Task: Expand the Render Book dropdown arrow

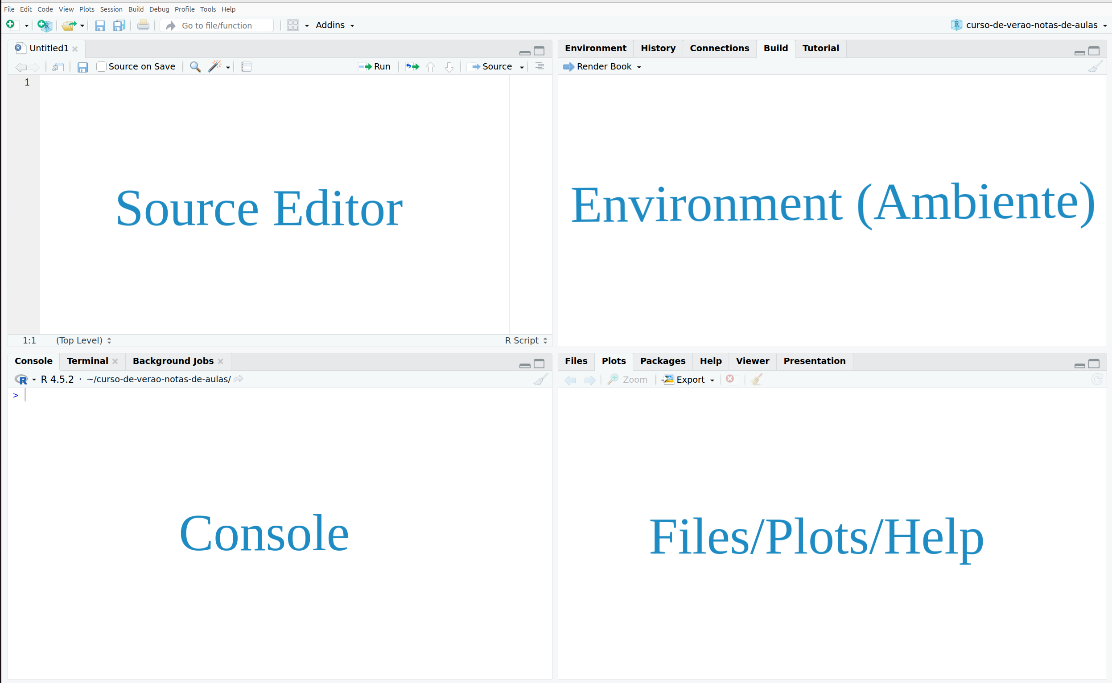Action: tap(639, 67)
